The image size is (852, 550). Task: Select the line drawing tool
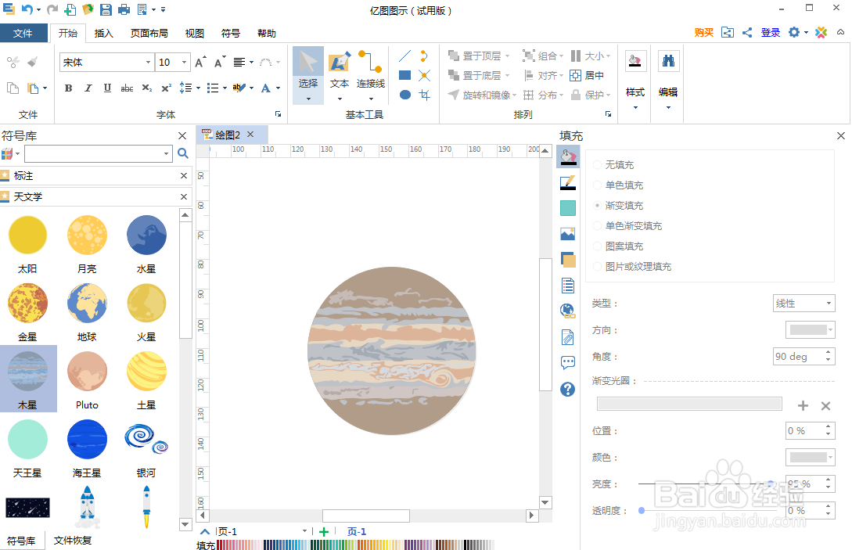click(x=404, y=56)
